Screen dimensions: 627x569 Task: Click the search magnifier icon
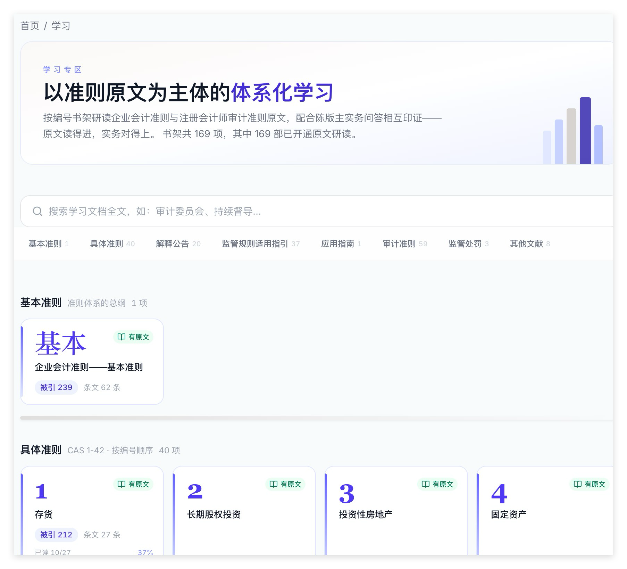[37, 211]
